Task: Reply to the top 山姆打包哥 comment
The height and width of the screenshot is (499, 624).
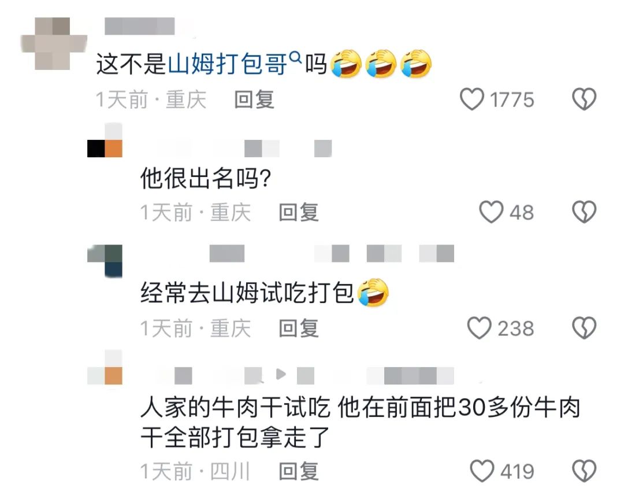Action: (254, 99)
